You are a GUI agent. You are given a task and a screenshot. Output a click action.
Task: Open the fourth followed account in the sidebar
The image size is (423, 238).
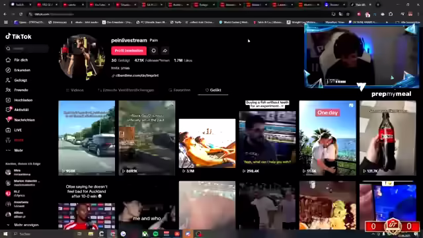click(18, 204)
